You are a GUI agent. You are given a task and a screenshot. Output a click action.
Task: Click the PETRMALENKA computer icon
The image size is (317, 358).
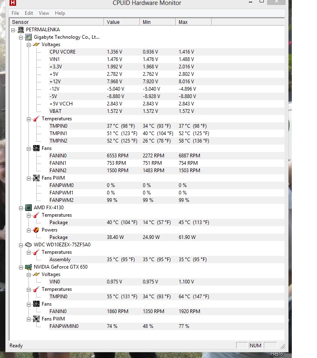[x=21, y=30]
